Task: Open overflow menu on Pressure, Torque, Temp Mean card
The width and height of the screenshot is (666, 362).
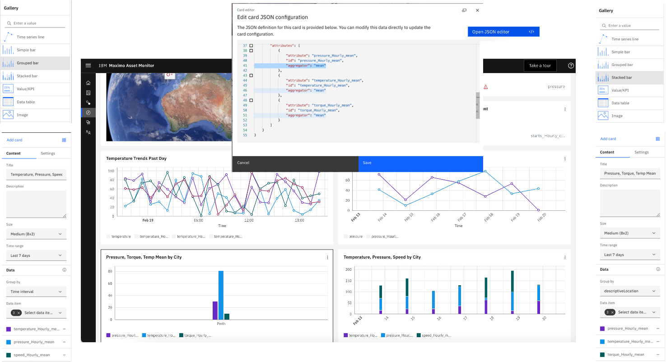Action: pyautogui.click(x=327, y=257)
